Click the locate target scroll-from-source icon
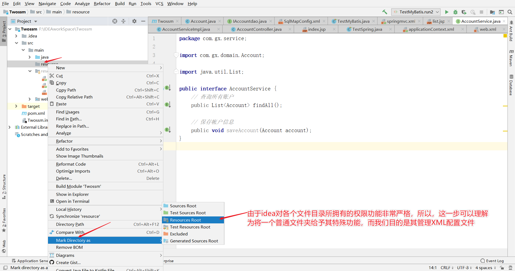The width and height of the screenshot is (515, 271). [115, 21]
